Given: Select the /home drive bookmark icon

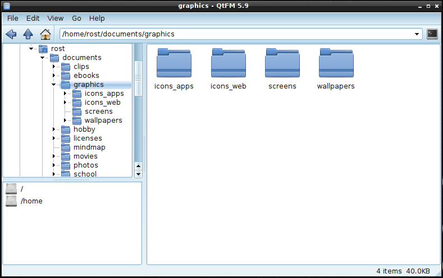Looking at the screenshot, I should pos(11,201).
